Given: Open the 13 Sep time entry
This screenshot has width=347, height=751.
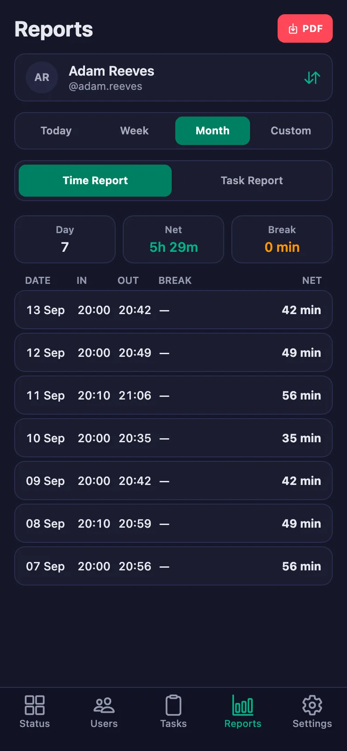Looking at the screenshot, I should tap(173, 310).
